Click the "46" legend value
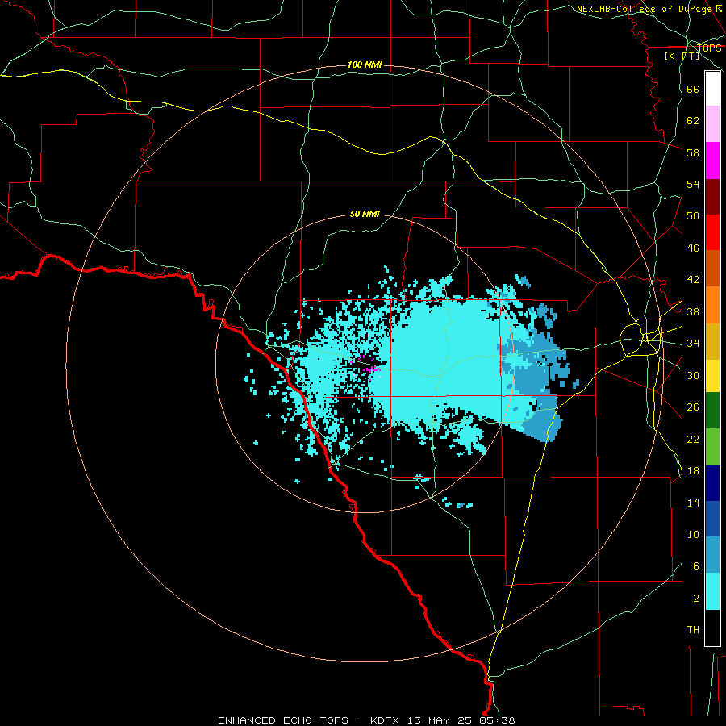Image resolution: width=726 pixels, height=726 pixels. click(693, 248)
